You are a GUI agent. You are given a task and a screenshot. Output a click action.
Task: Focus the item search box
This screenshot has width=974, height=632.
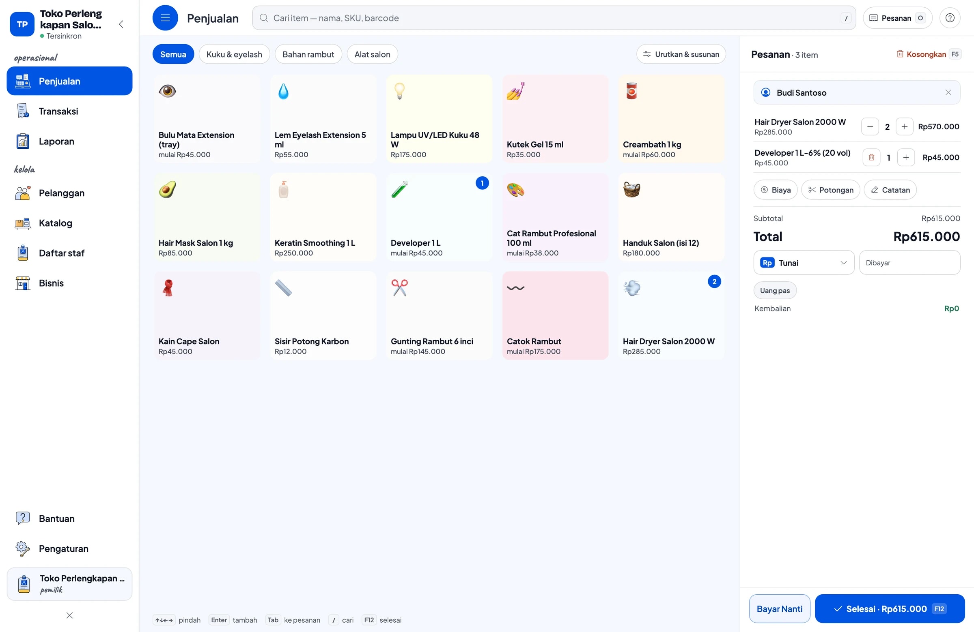pos(554,18)
